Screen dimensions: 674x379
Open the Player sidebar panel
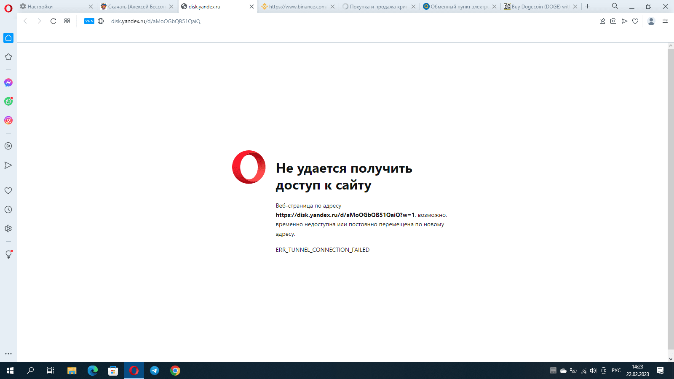coord(8,146)
